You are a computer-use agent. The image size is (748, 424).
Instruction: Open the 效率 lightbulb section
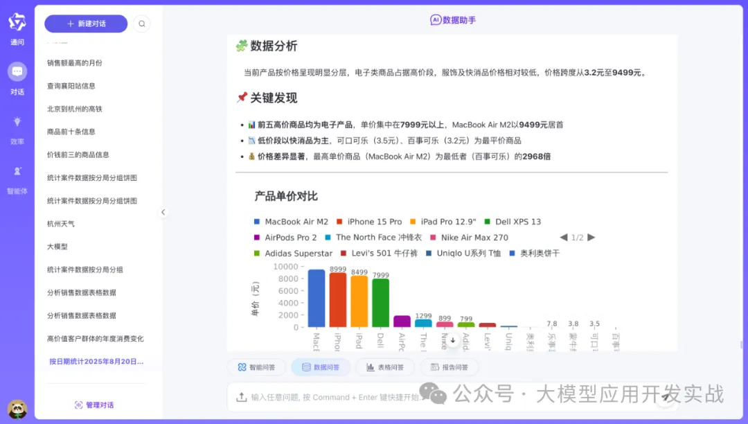tap(17, 127)
